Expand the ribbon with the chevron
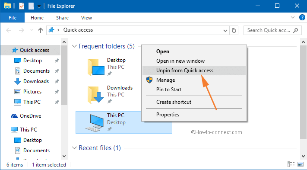Viewport: 307px width, 170px height. click(x=293, y=17)
